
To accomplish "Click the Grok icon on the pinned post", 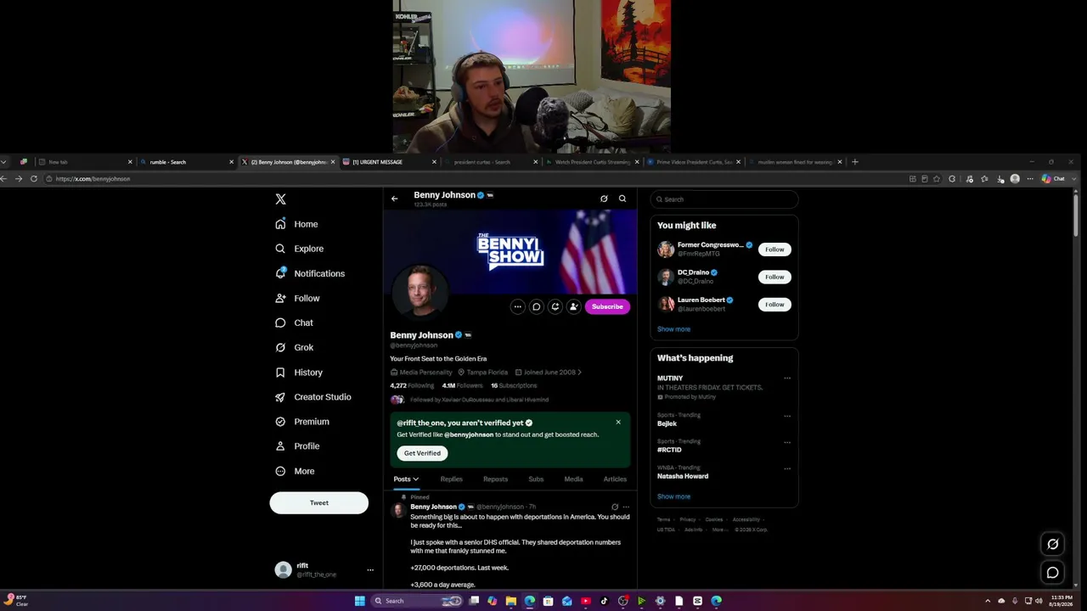I will [x=615, y=507].
